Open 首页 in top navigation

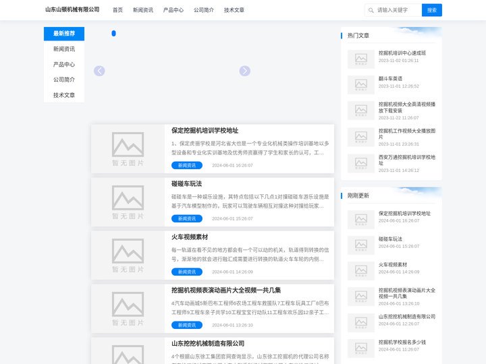(117, 10)
